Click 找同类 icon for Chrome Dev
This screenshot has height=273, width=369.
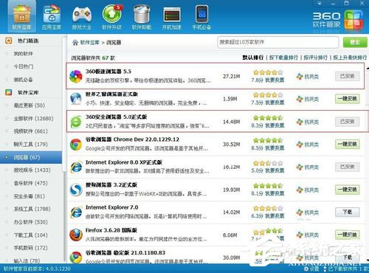point(300,145)
